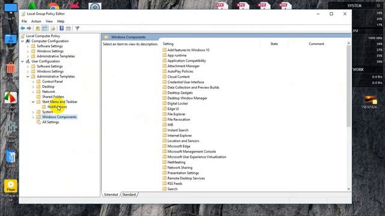Switch to the Standard tab

(129, 194)
